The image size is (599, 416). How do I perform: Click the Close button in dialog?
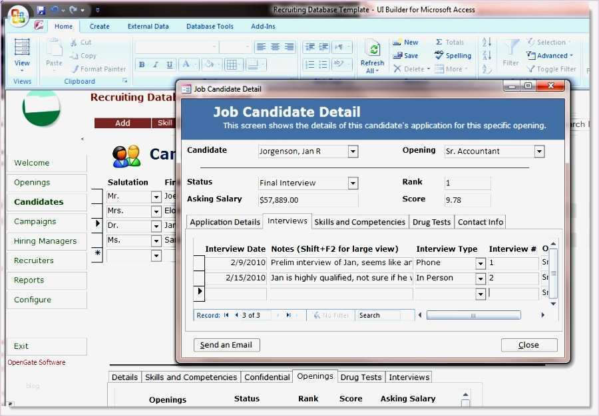coord(529,345)
